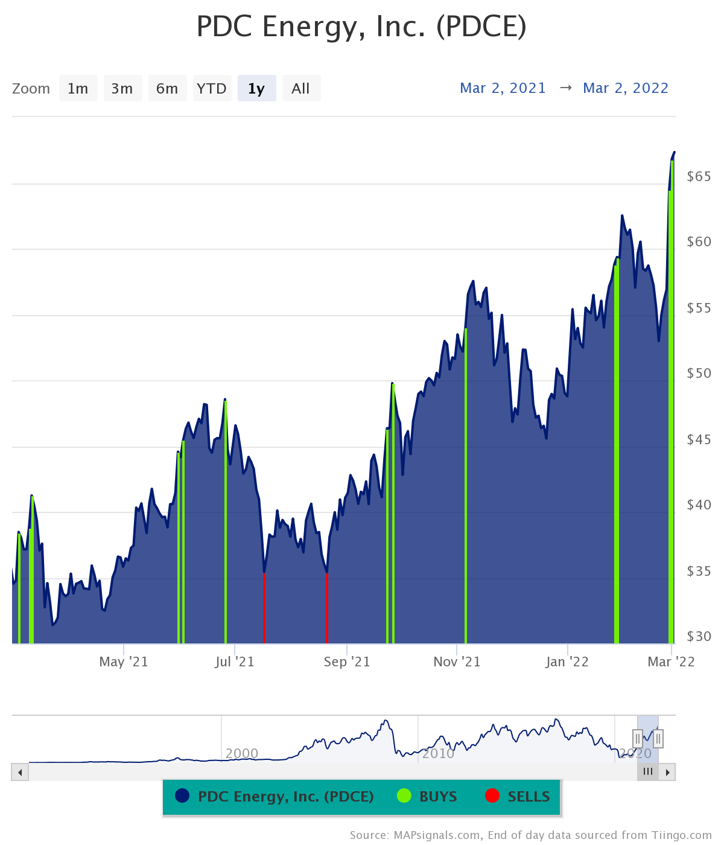Click the green BUYS legend dot
This screenshot has width=724, height=845.
(404, 796)
